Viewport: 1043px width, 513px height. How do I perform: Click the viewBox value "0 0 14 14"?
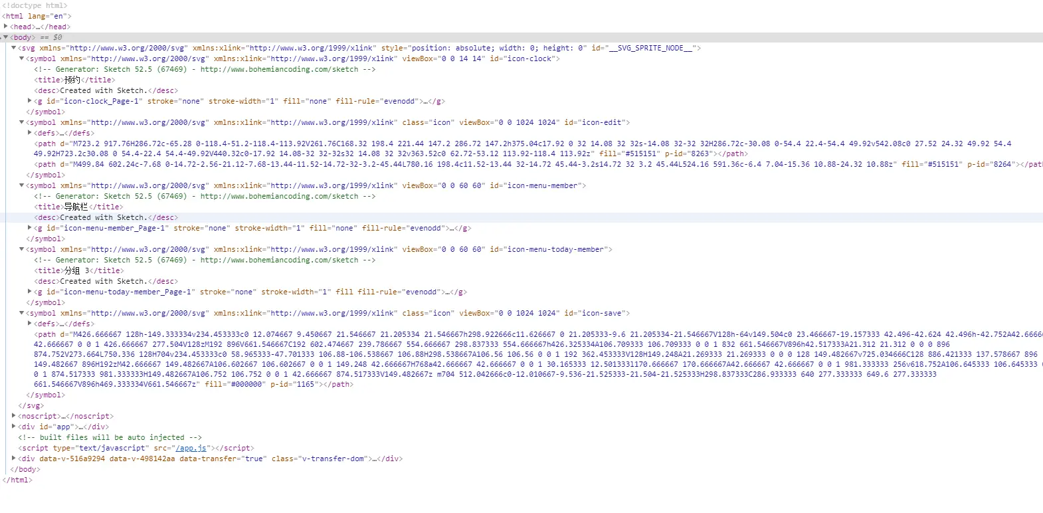click(x=462, y=58)
